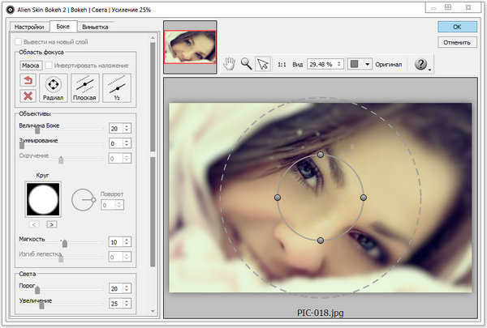
Task: Show next aperture shape with > arrow
Action: [x=50, y=223]
